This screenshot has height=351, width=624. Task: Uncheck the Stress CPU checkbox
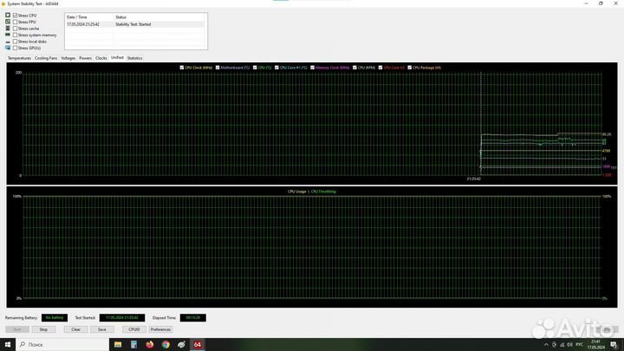point(15,16)
